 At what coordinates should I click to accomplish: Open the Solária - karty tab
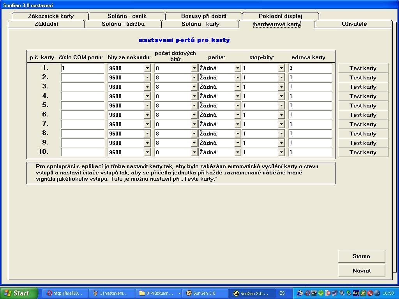pyautogui.click(x=200, y=24)
